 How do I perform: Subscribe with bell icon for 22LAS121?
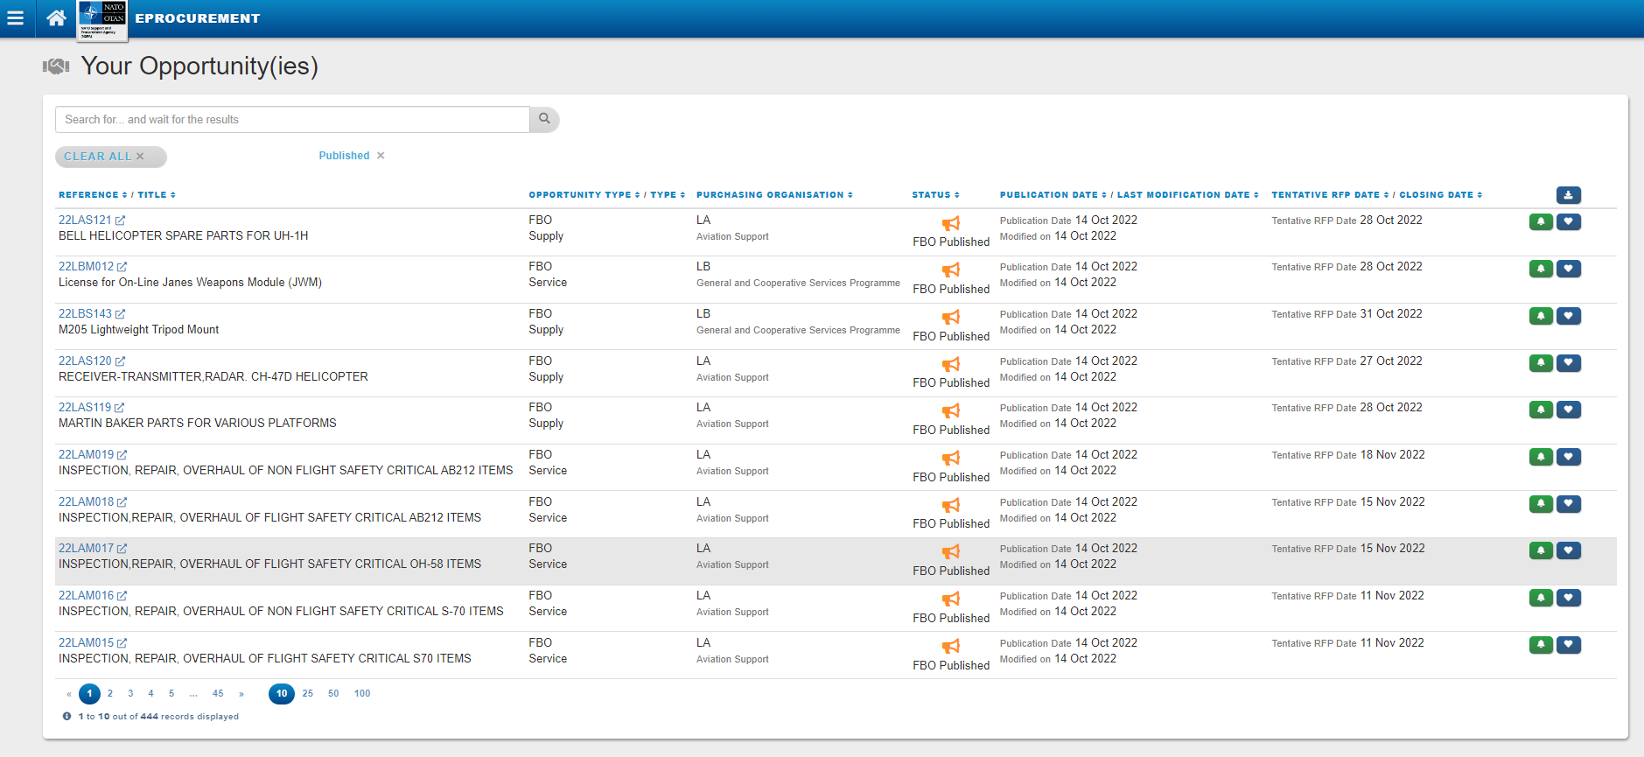click(1541, 222)
